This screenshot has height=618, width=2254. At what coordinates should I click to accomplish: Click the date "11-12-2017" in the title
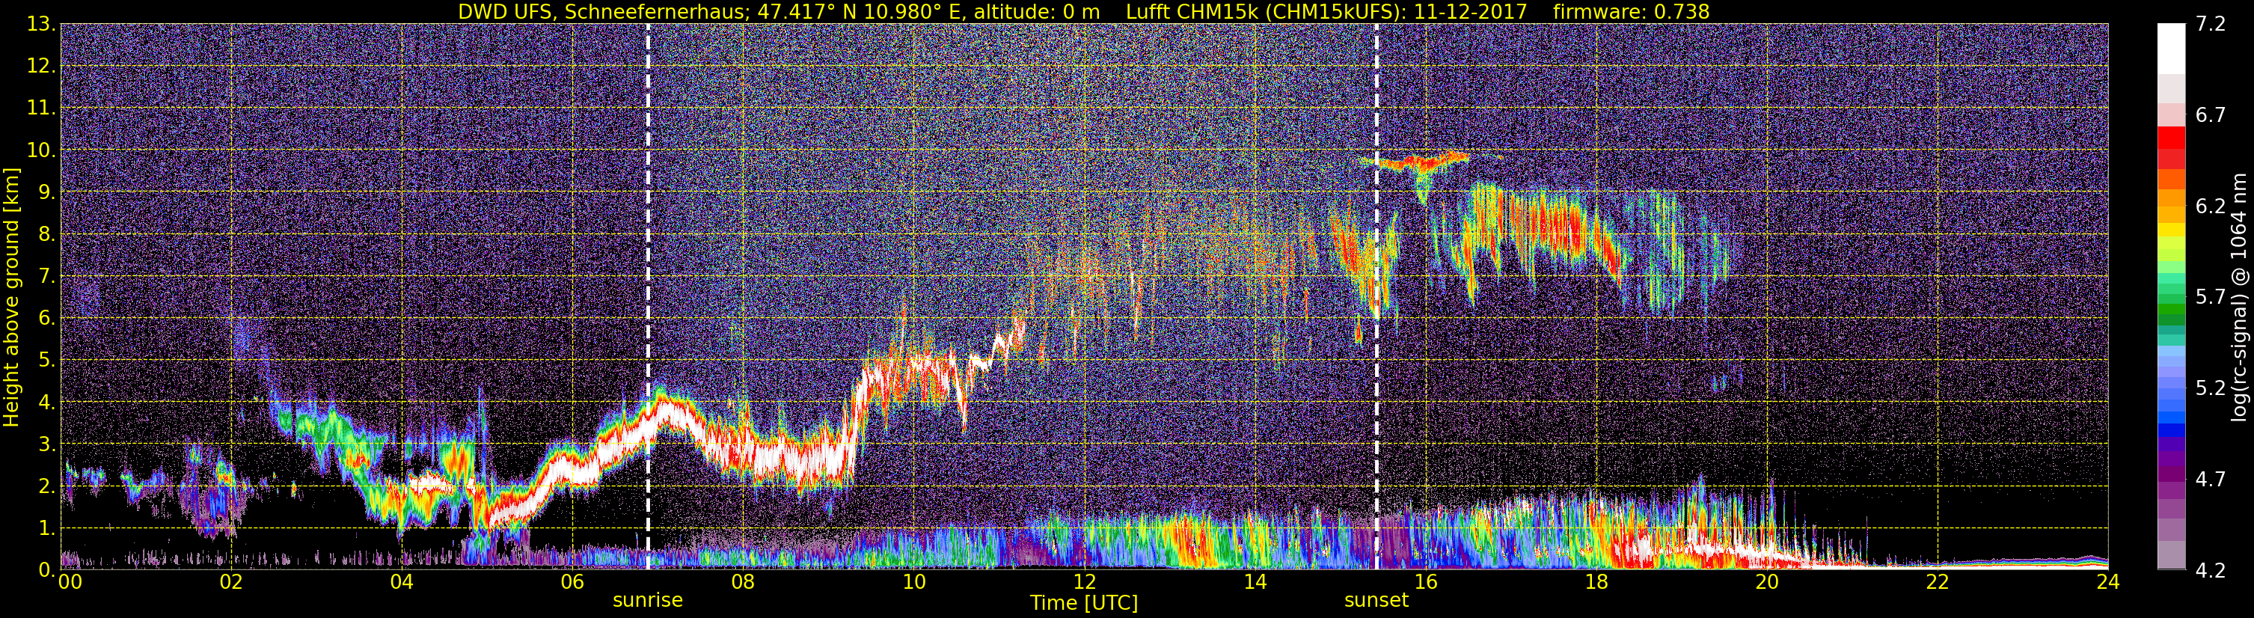point(1469,11)
